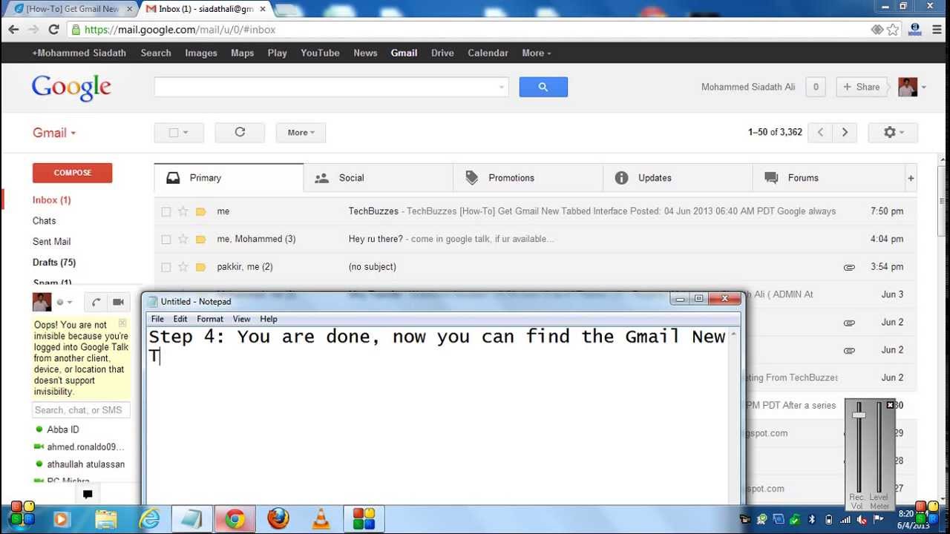Expand the Gmail label dropdown
950x534 pixels.
54,133
